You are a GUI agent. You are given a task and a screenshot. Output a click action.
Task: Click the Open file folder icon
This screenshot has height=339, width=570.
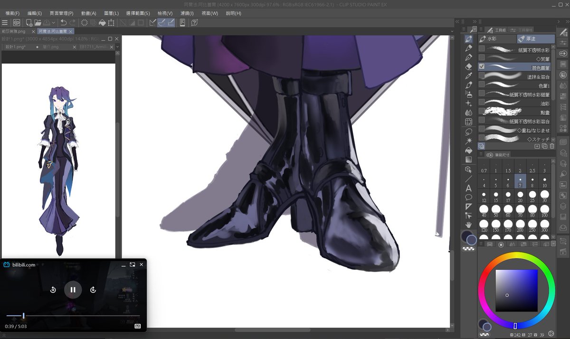(x=38, y=22)
